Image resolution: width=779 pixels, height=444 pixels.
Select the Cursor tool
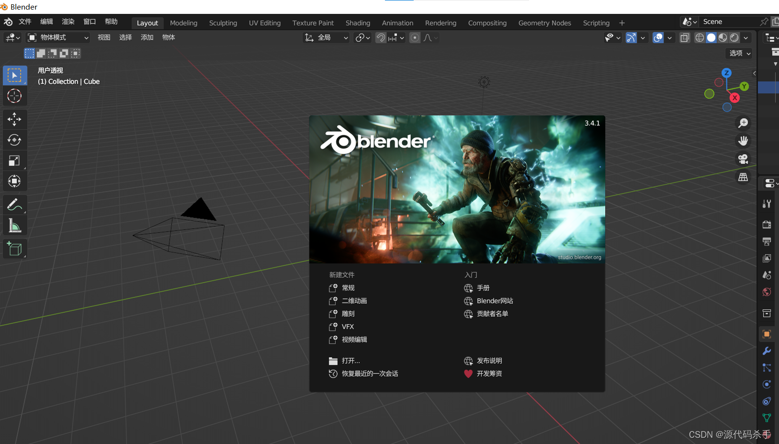tap(15, 96)
